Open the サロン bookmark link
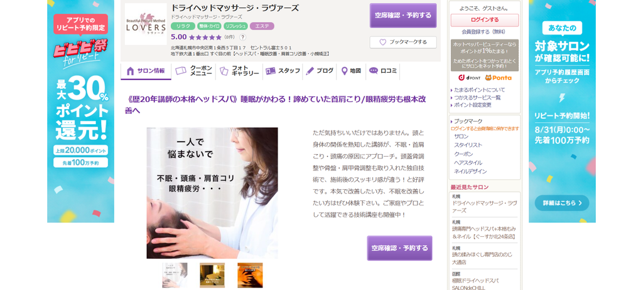Screen dimensions: 643x290 462,137
